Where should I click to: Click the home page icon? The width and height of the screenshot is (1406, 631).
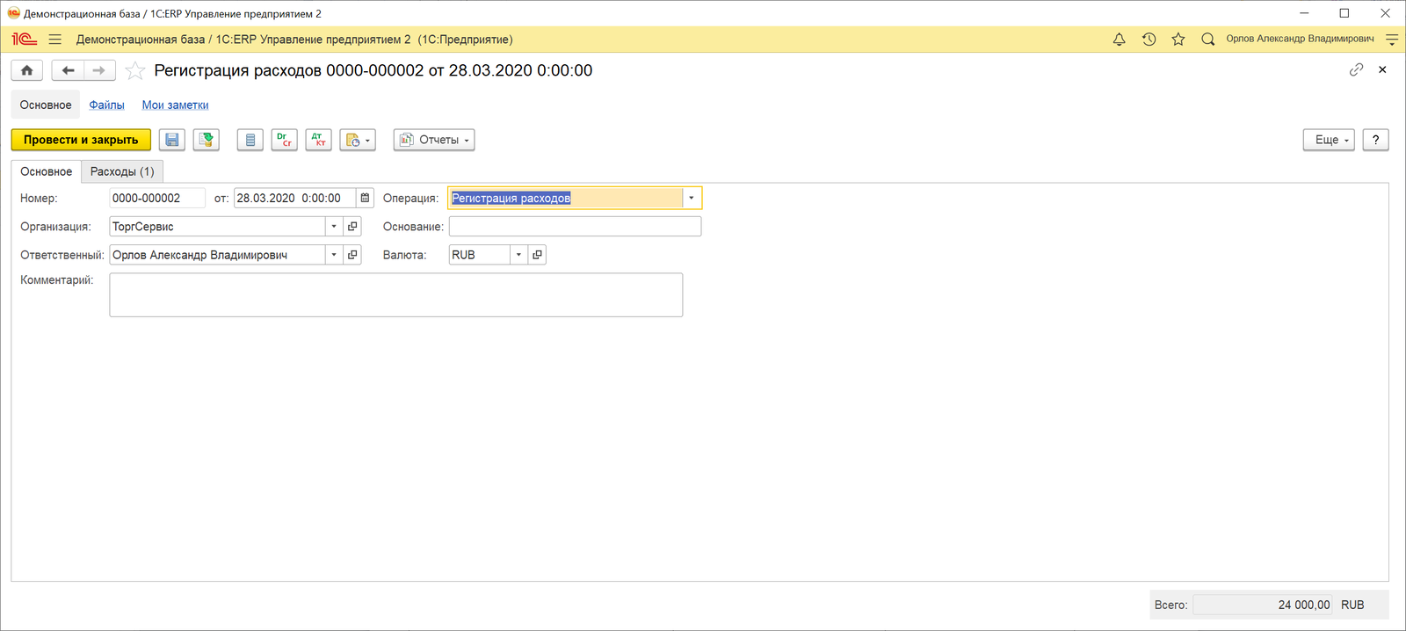tap(27, 70)
